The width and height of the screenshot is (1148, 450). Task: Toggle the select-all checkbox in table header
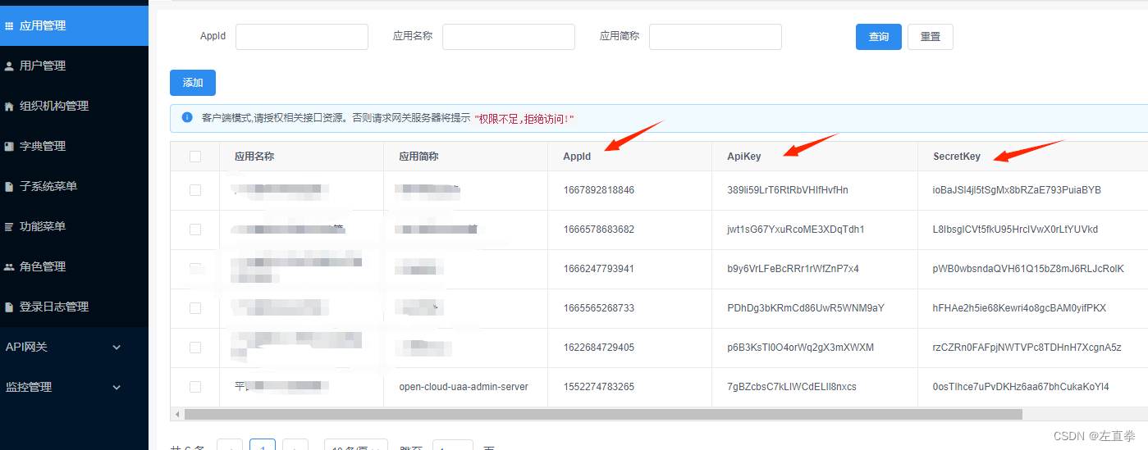pyautogui.click(x=195, y=157)
